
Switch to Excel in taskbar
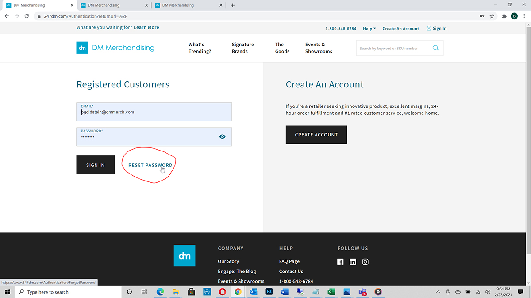[331, 292]
